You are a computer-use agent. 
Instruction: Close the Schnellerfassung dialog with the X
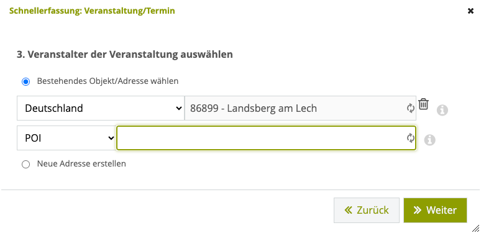tap(470, 11)
